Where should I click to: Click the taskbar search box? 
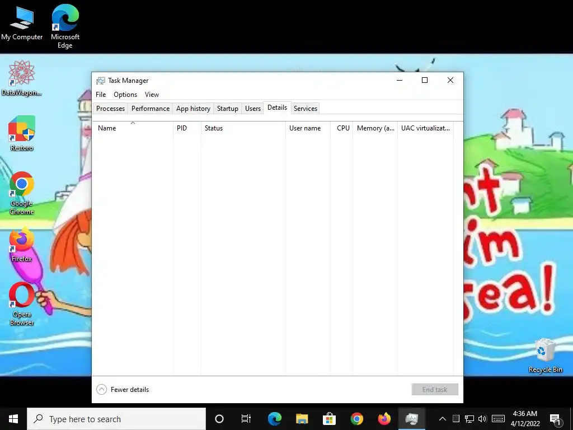point(116,419)
